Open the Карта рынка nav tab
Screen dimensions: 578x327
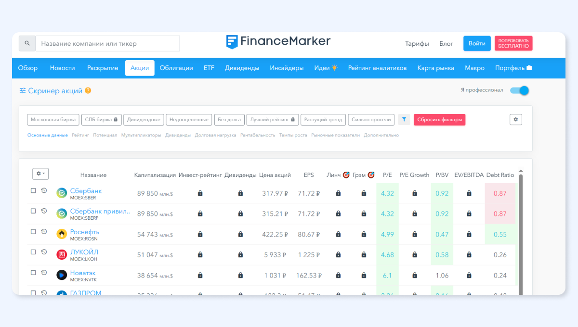tap(436, 68)
